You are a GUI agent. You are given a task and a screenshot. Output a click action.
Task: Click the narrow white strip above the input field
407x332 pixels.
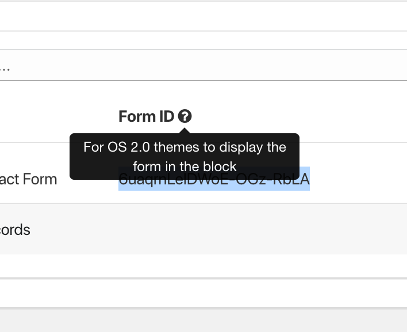(x=201, y=40)
